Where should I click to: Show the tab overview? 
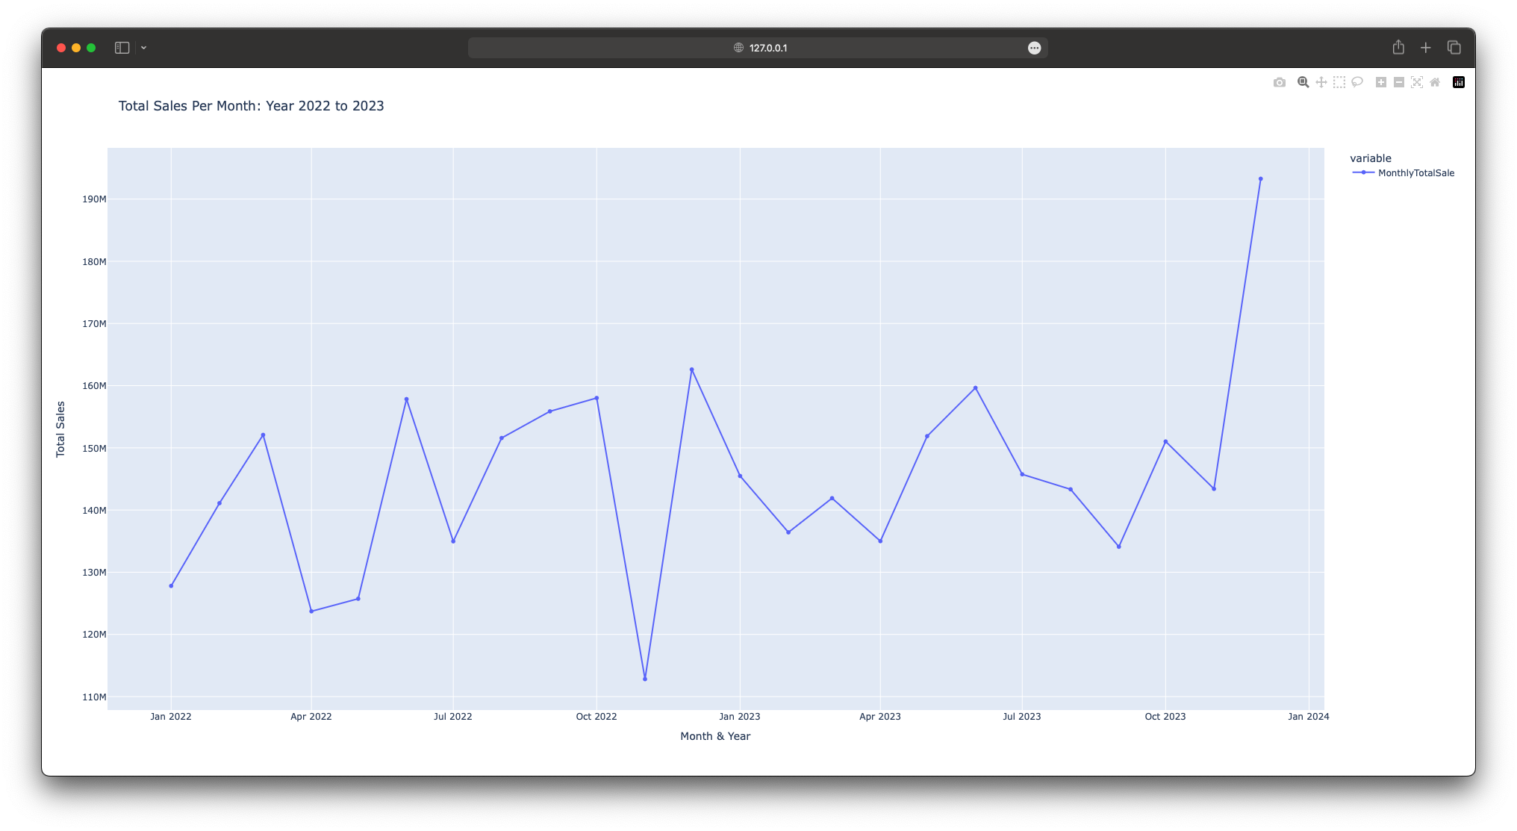pos(1454,48)
